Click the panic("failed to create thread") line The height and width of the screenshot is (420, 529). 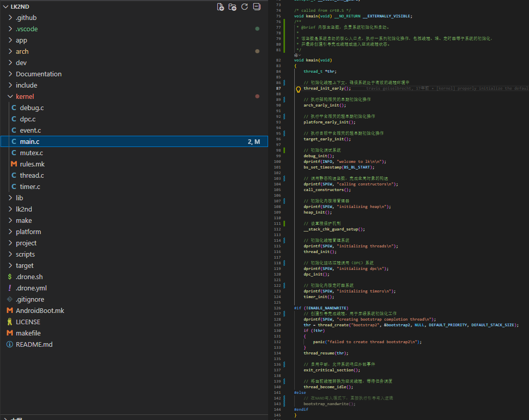click(367, 342)
